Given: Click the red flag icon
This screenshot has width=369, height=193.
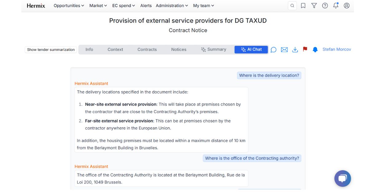Looking at the screenshot, I should point(305,49).
